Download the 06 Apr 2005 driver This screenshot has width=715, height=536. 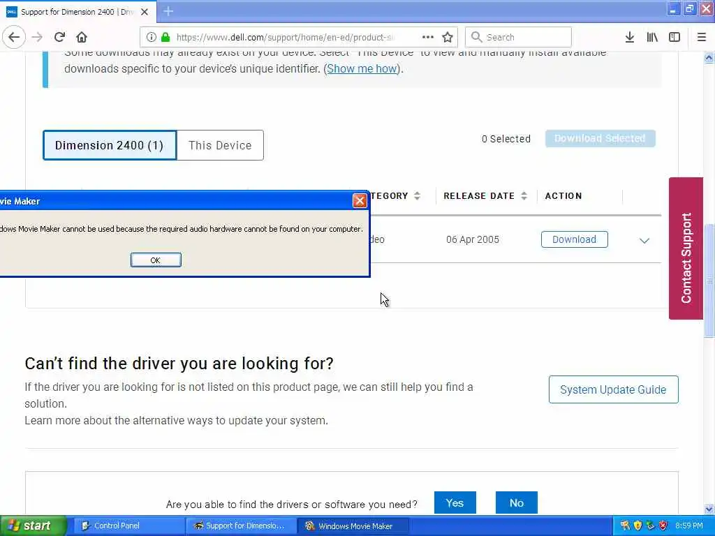pos(574,239)
